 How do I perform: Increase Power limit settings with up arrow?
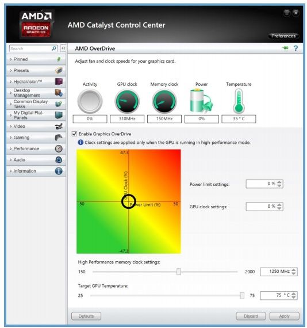click(x=279, y=182)
